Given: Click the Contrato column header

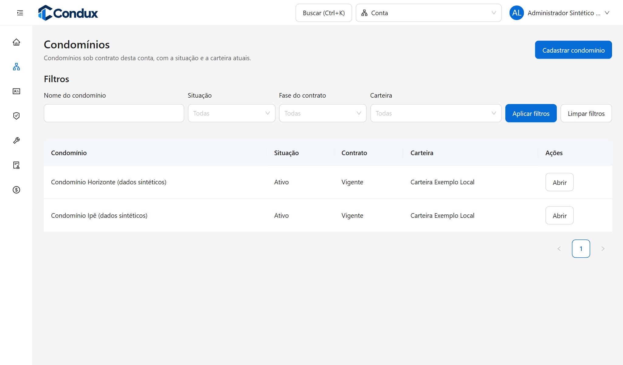Looking at the screenshot, I should point(369,153).
